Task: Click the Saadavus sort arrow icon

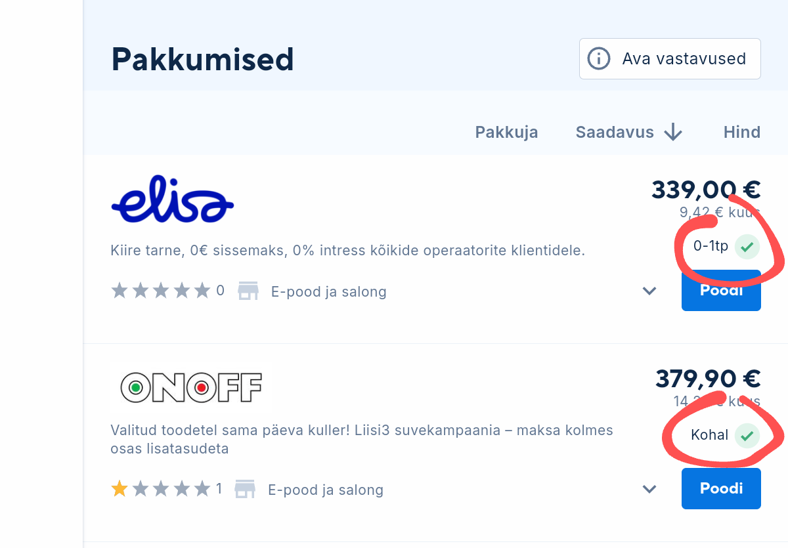Action: pyautogui.click(x=673, y=133)
